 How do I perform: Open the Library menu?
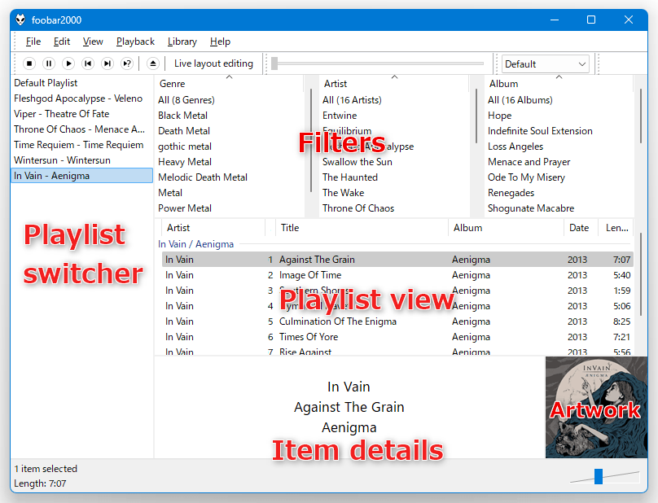182,42
